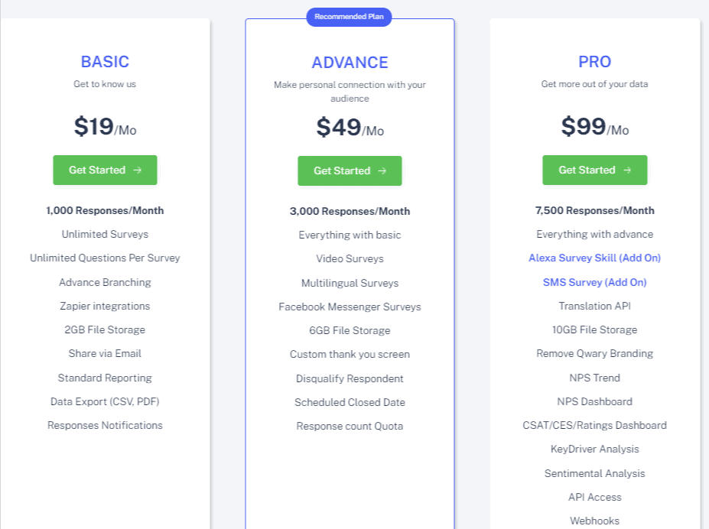Click the arrow icon in BASIC's Get Started
The height and width of the screenshot is (529, 709).
(138, 170)
